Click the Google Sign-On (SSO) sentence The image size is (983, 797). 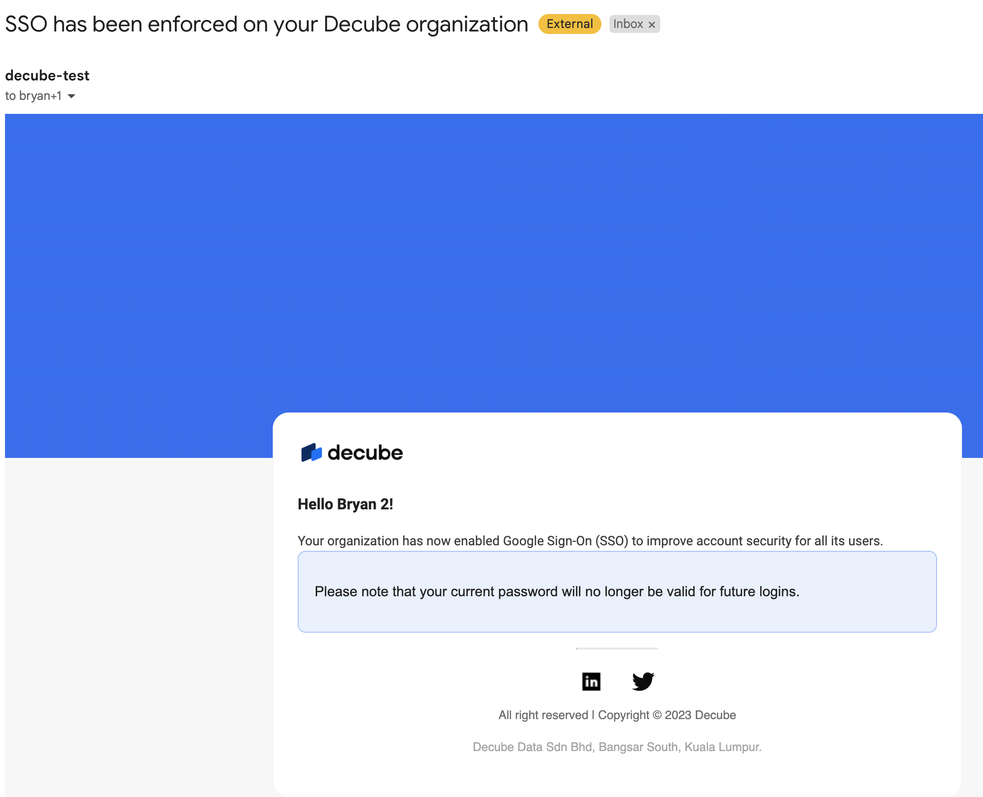[590, 541]
